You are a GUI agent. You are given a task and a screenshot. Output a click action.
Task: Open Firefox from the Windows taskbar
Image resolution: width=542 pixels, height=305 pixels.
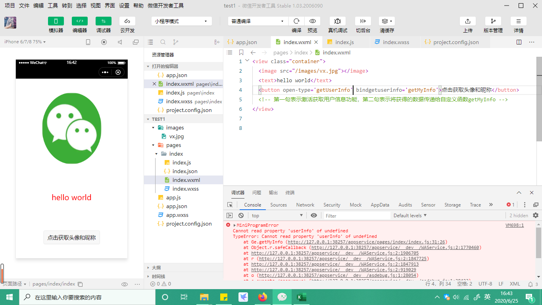coord(262,297)
